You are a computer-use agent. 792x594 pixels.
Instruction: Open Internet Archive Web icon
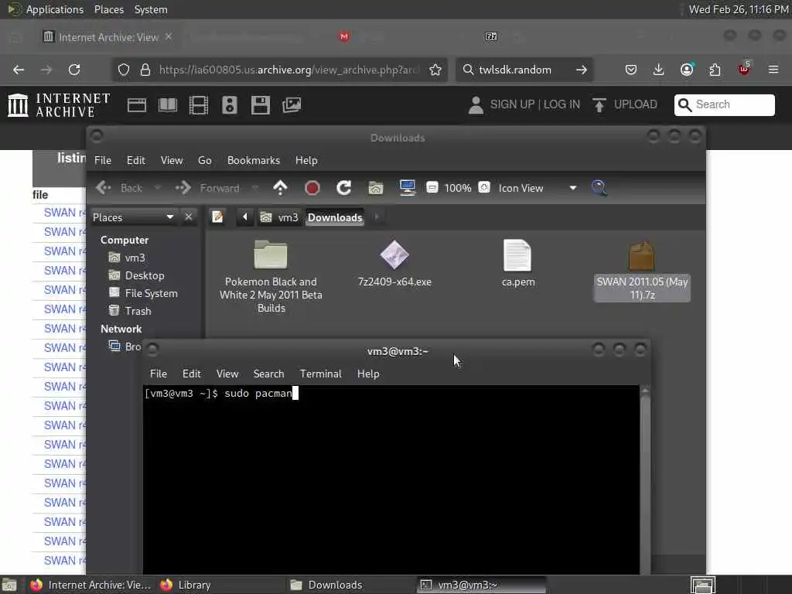[137, 105]
